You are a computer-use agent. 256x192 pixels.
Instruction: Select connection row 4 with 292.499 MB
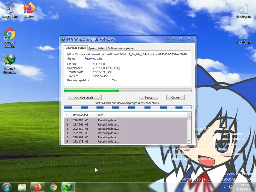tap(125, 133)
